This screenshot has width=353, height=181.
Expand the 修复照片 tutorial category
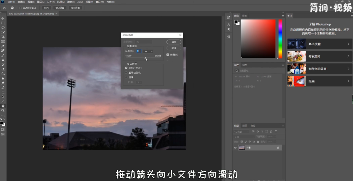coord(318,56)
